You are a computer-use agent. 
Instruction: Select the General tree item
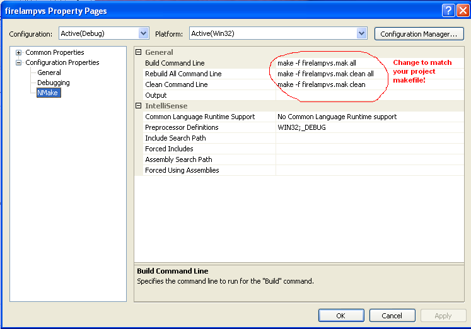pos(49,72)
